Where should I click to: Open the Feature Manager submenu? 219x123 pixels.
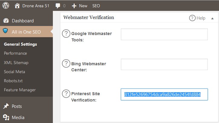coord(20,90)
